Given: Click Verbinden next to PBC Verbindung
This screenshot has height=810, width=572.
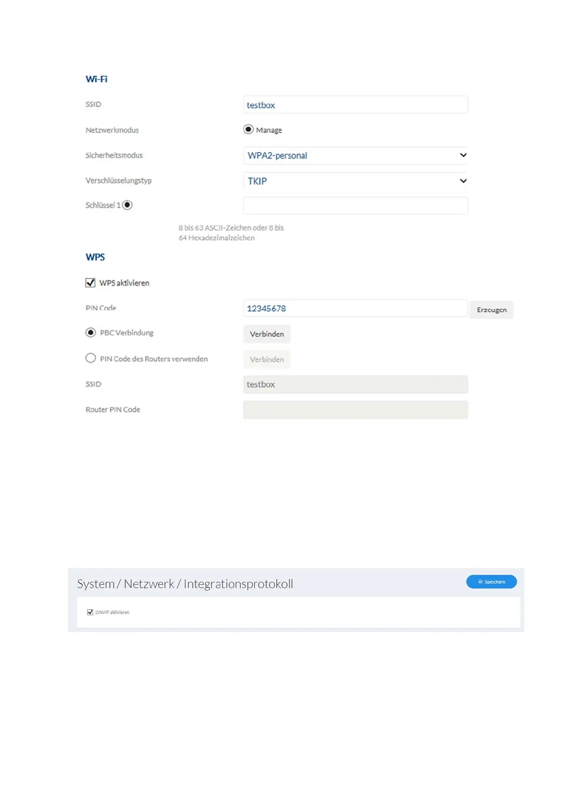Looking at the screenshot, I should [x=267, y=334].
